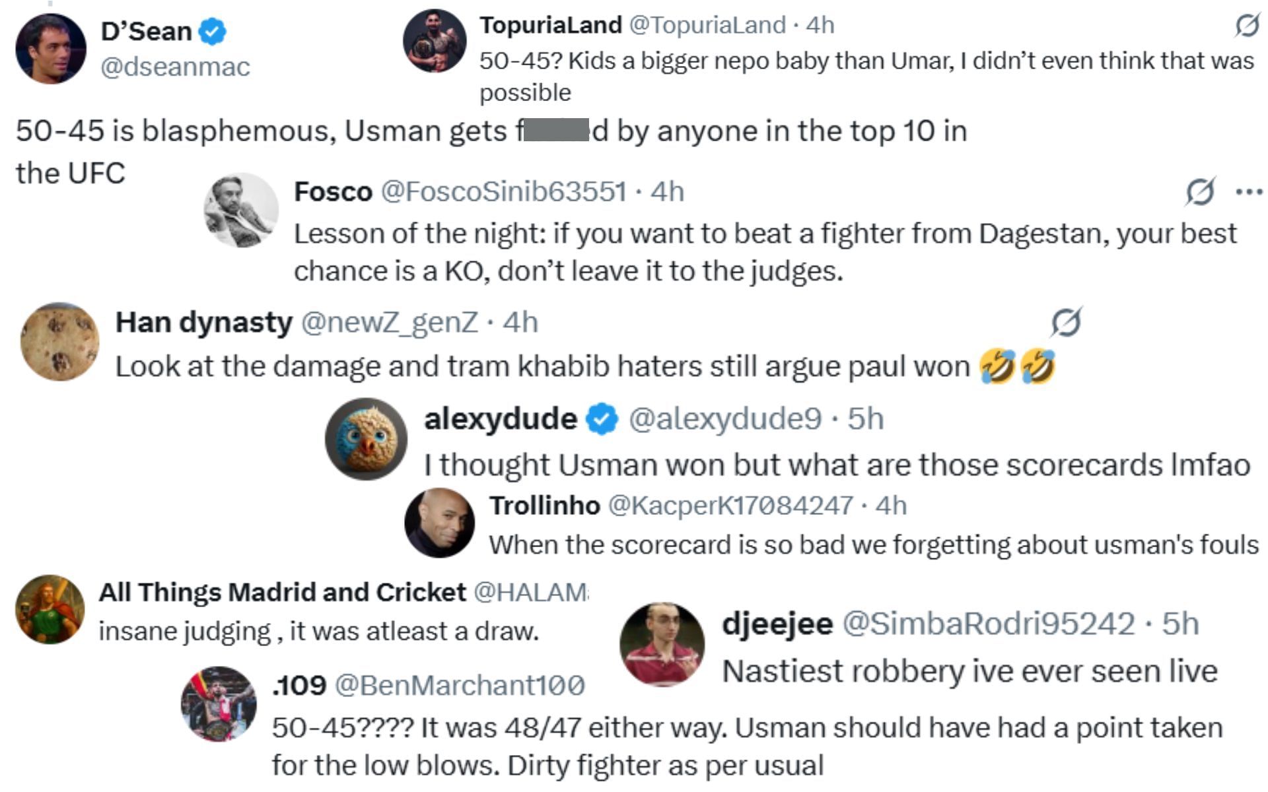Open the @FoscoSinib63551 profile link

[x=503, y=192]
